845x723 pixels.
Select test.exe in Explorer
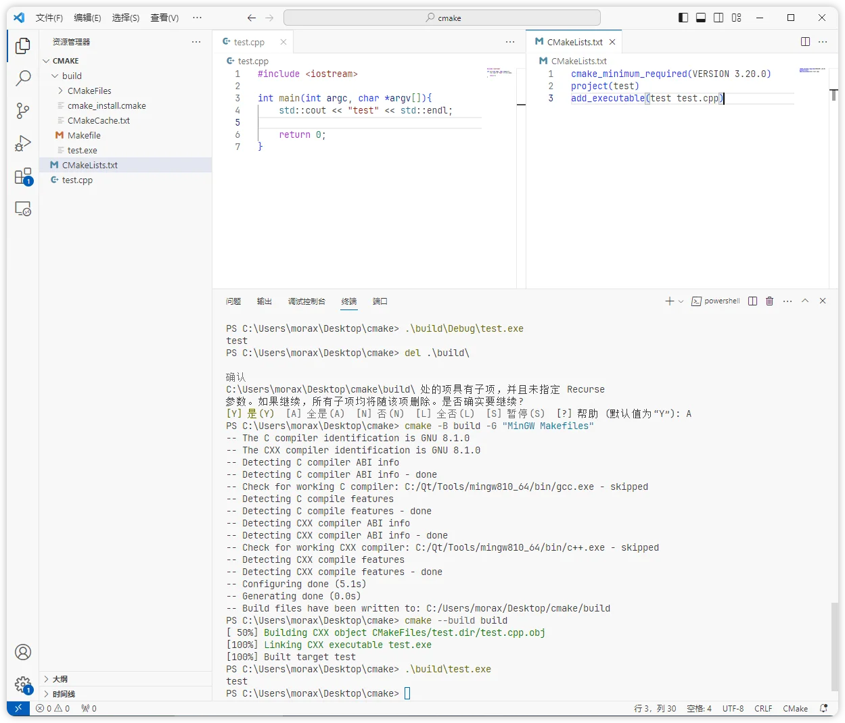coord(82,150)
